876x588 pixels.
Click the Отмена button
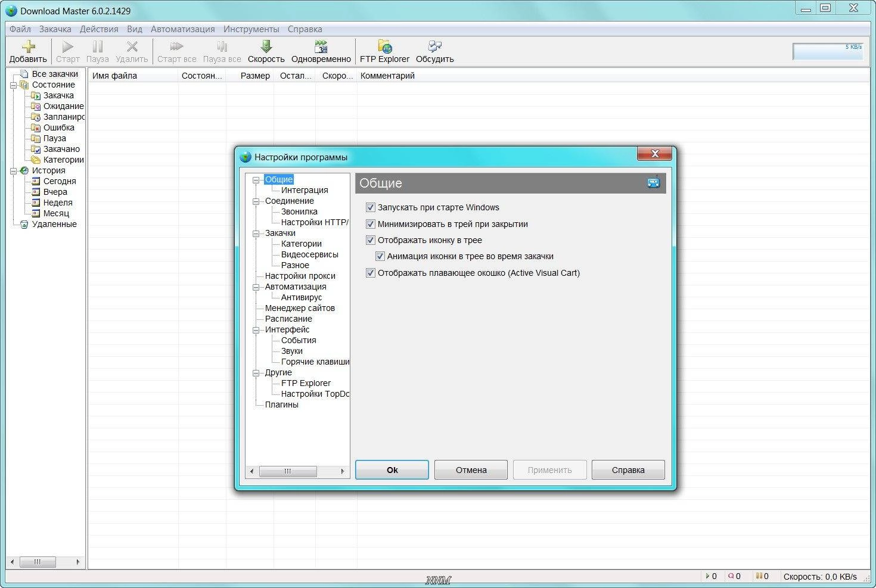(471, 470)
